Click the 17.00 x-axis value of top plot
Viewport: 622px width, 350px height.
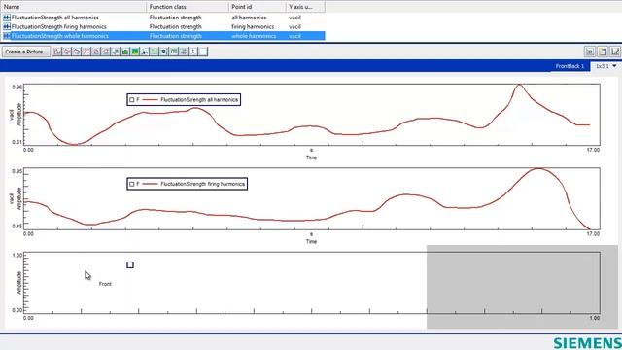(593, 150)
